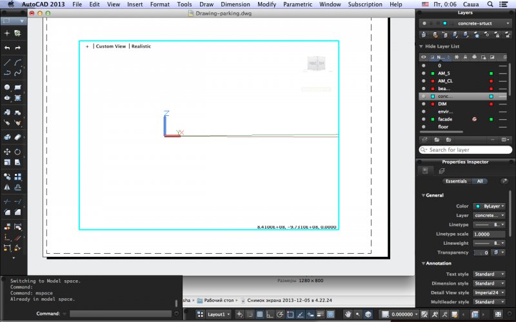Select the Trim tool
This screenshot has height=322, width=516.
point(7,202)
